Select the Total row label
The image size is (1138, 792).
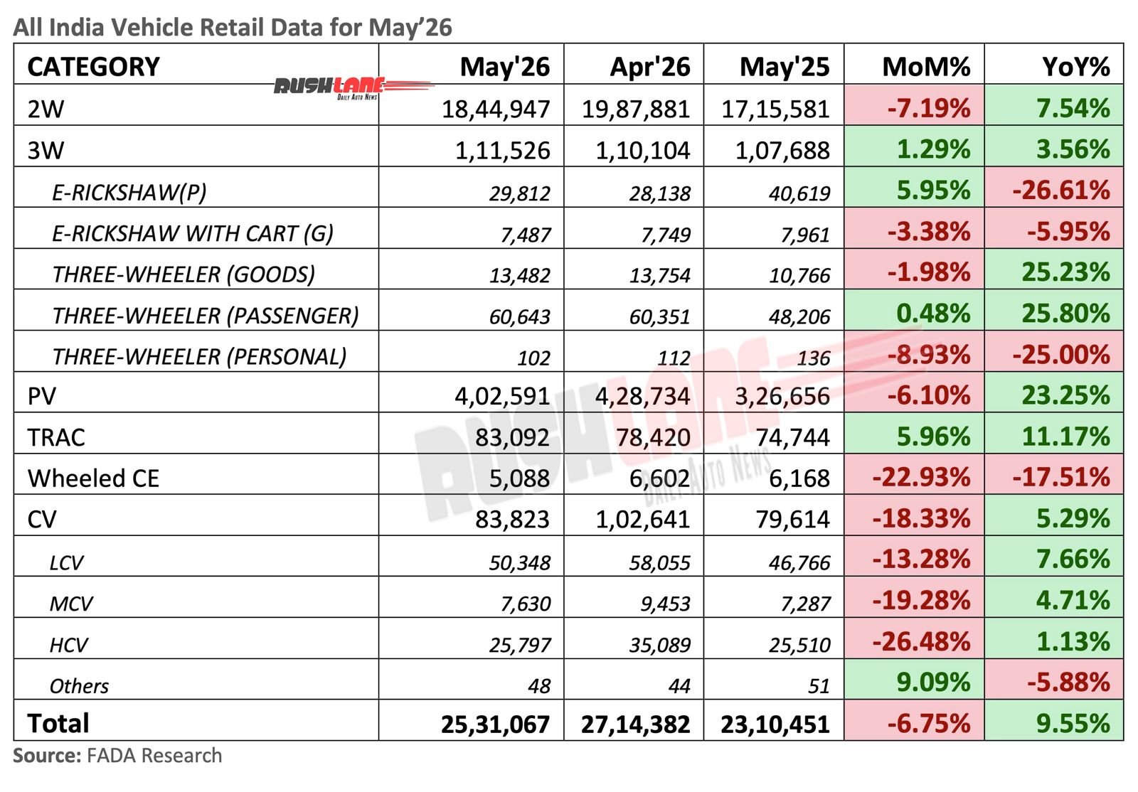click(58, 724)
